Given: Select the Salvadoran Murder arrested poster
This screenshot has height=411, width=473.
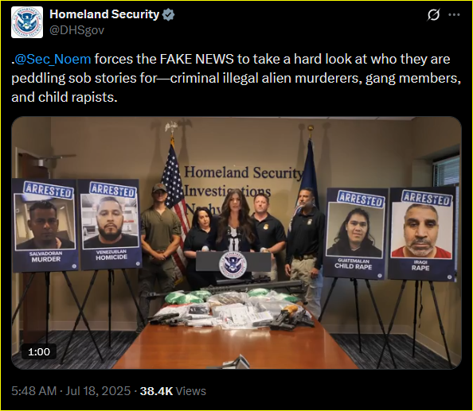Looking at the screenshot, I should [x=45, y=225].
